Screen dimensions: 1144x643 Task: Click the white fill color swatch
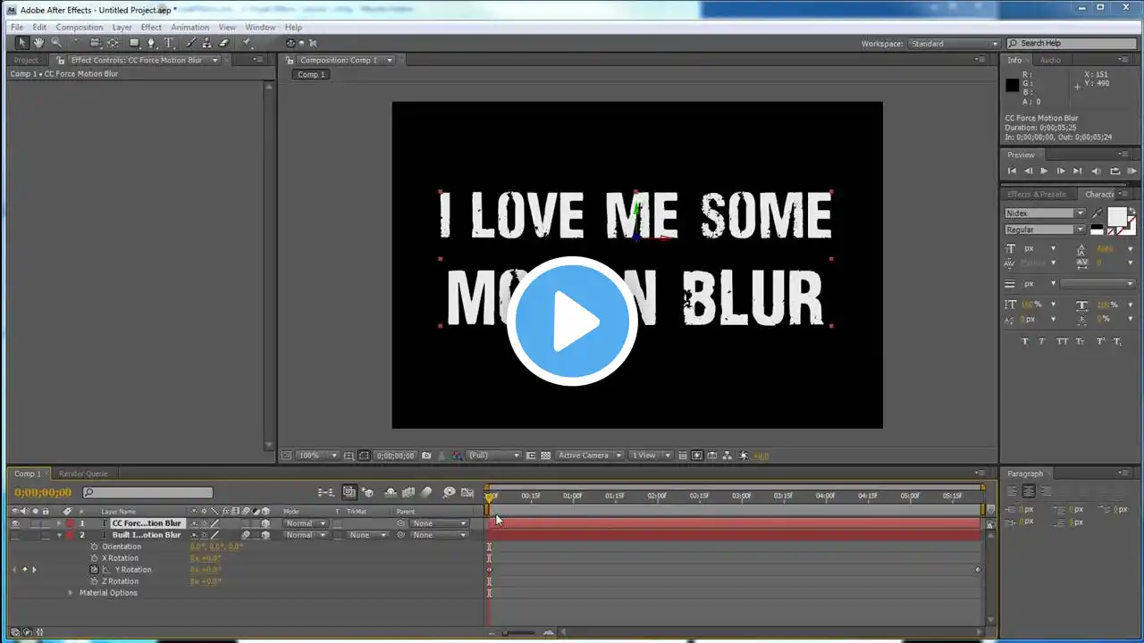(x=1116, y=216)
